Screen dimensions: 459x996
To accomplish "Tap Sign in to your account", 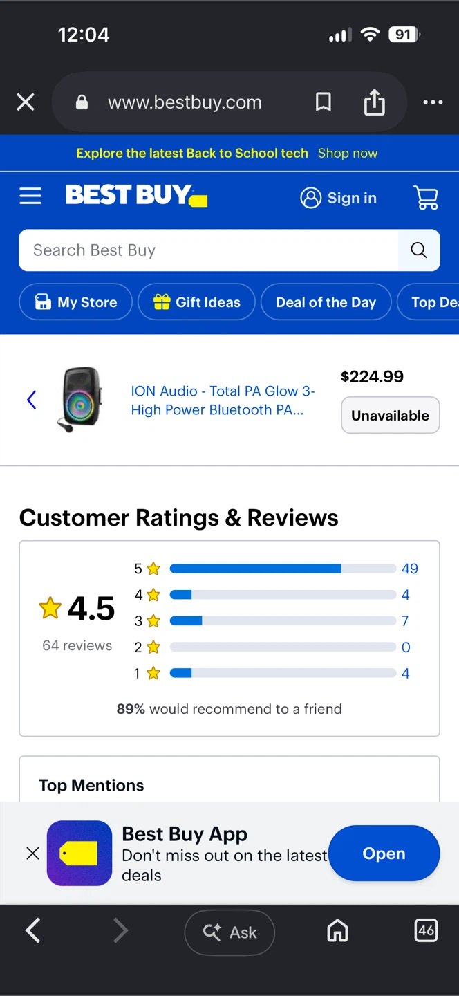I will pyautogui.click(x=339, y=198).
